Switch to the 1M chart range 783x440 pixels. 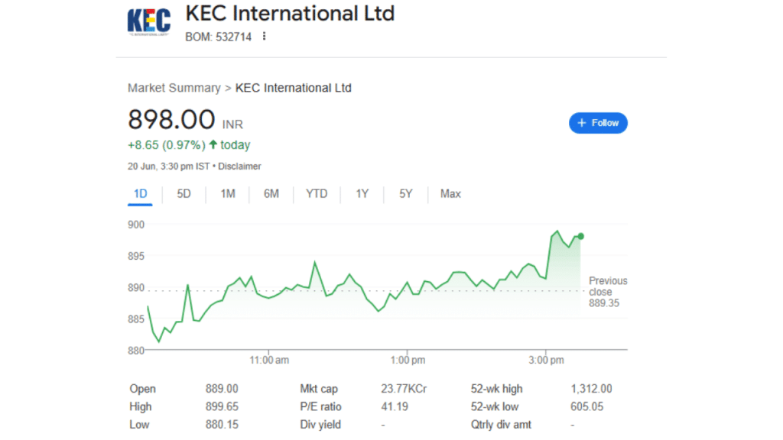[x=228, y=193]
